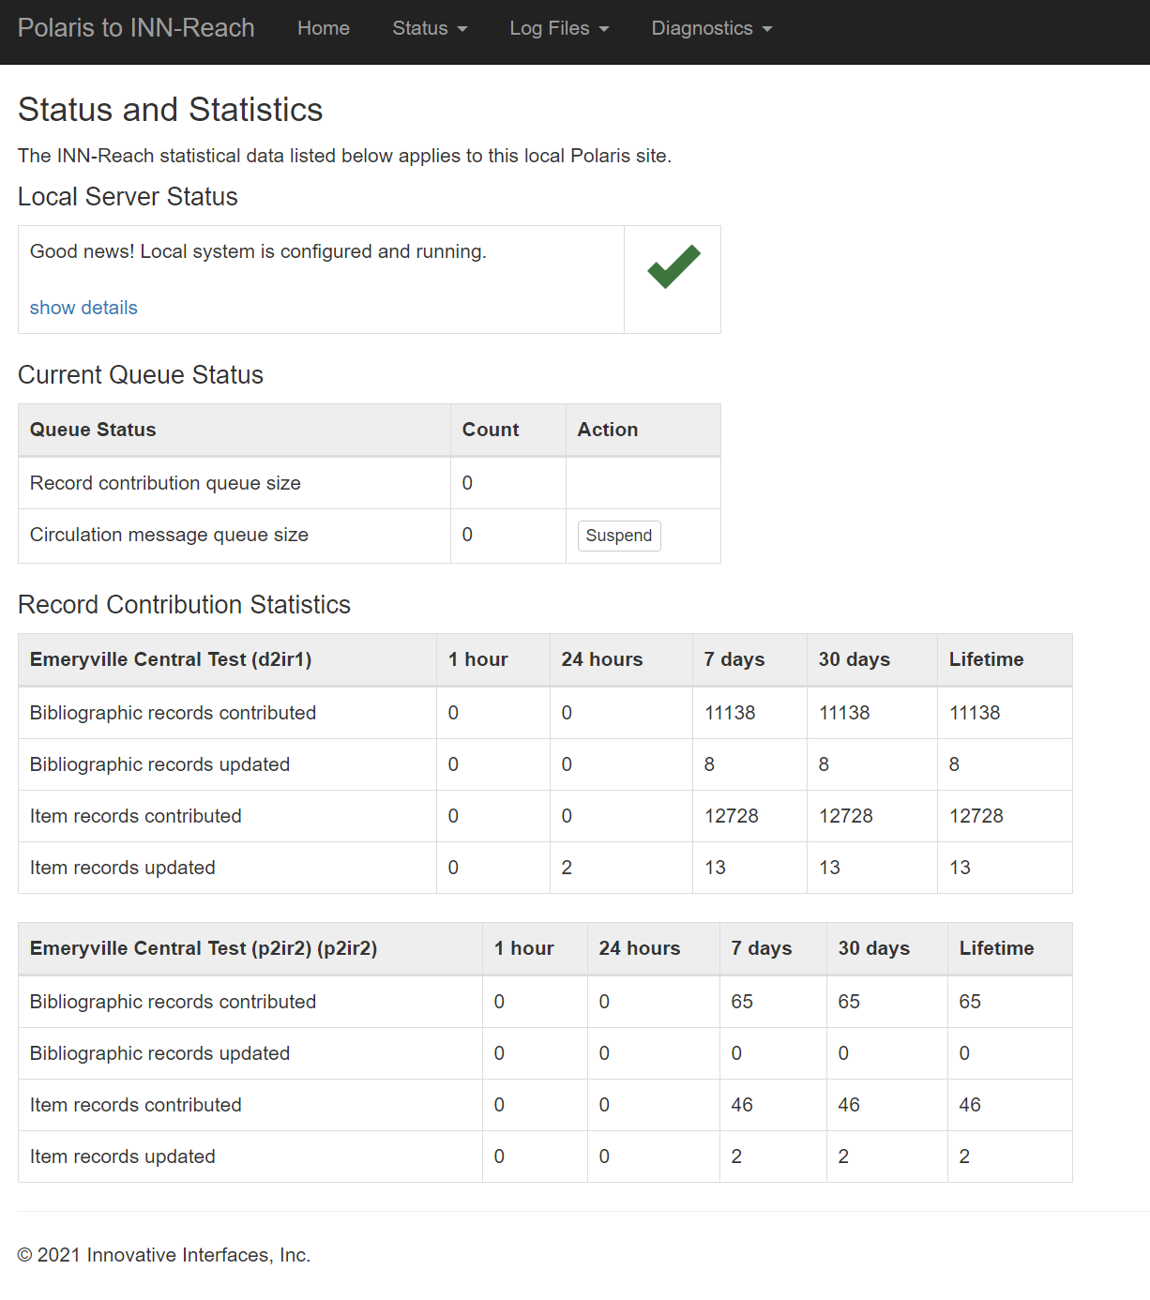Click 30 days header in the p2ir2 table
Image resolution: width=1150 pixels, height=1300 pixels.
click(873, 948)
